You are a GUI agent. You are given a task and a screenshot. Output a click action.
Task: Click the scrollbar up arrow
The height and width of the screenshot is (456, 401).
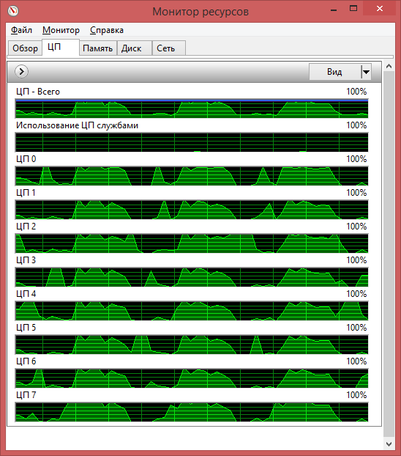389,66
